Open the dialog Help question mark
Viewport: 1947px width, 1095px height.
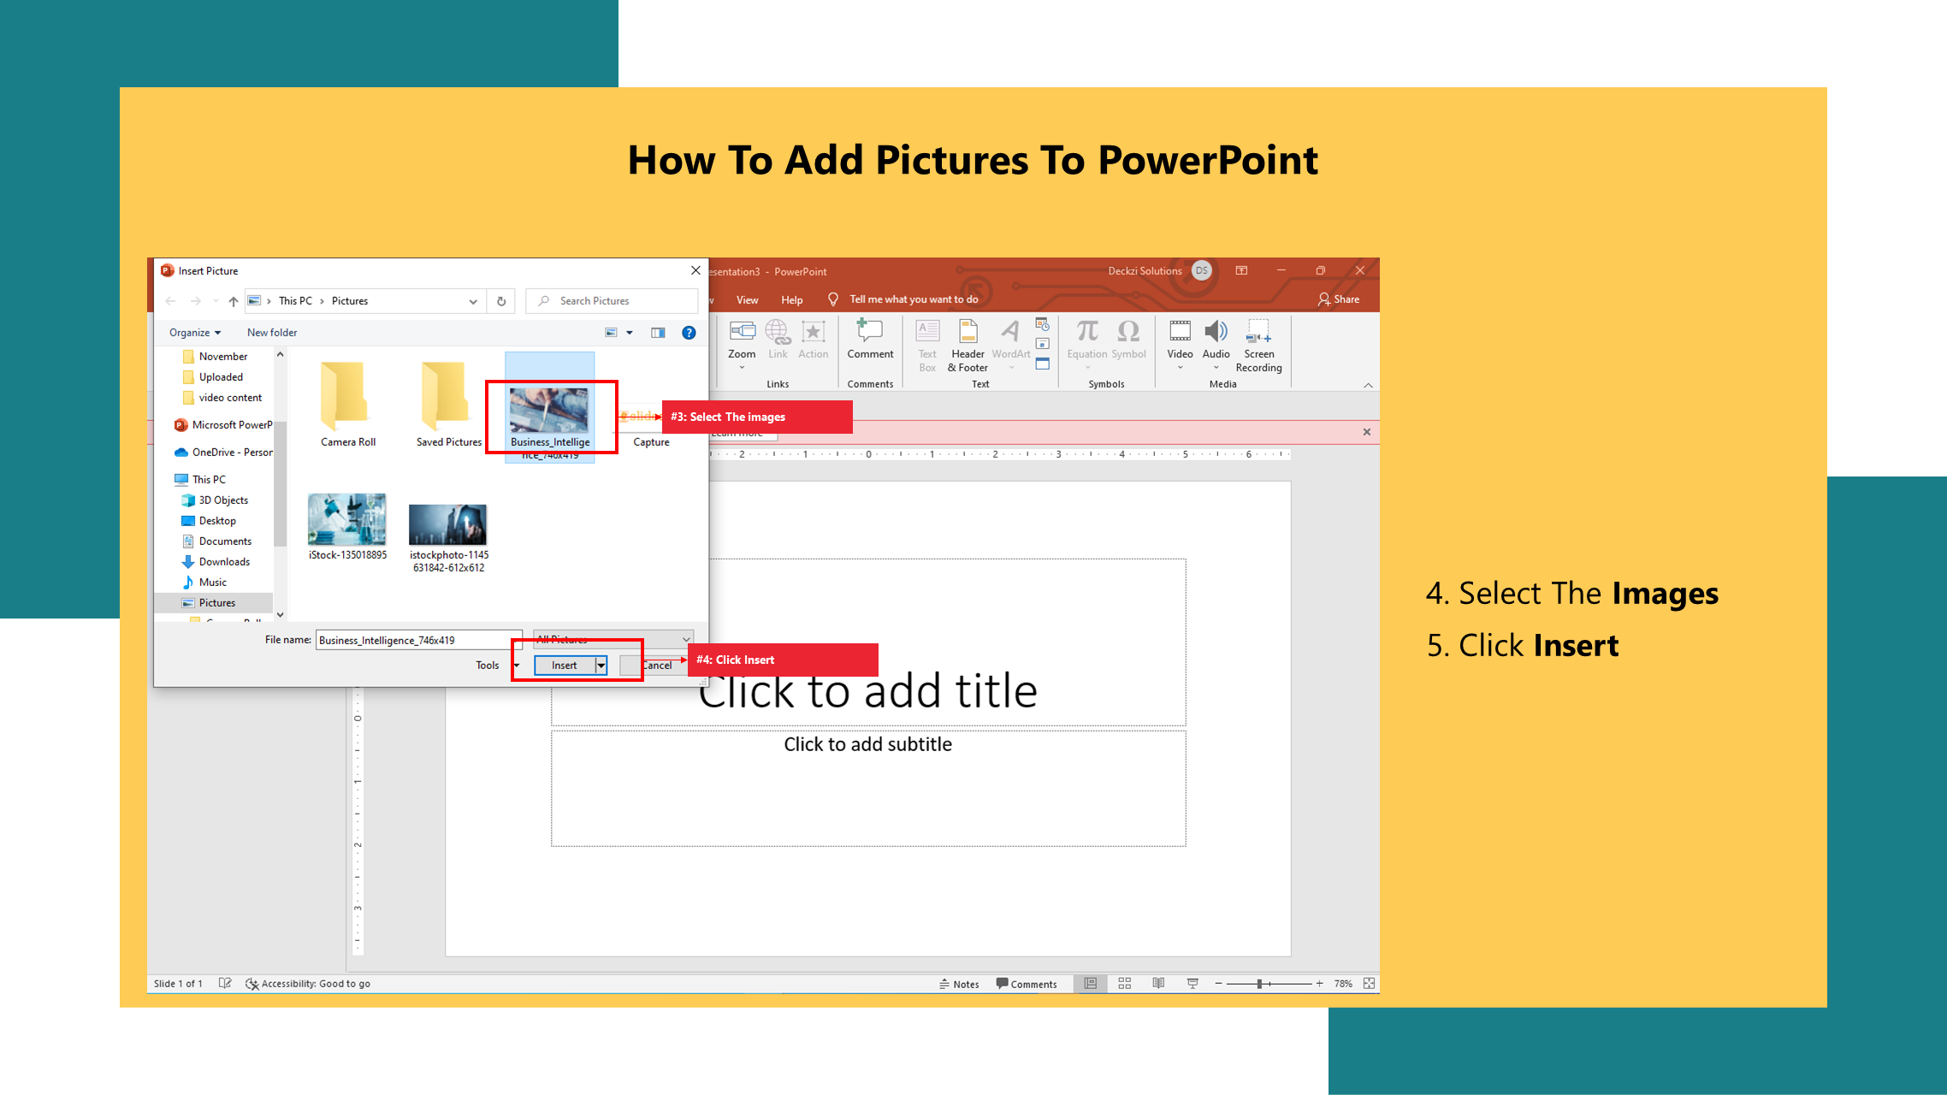(x=689, y=333)
